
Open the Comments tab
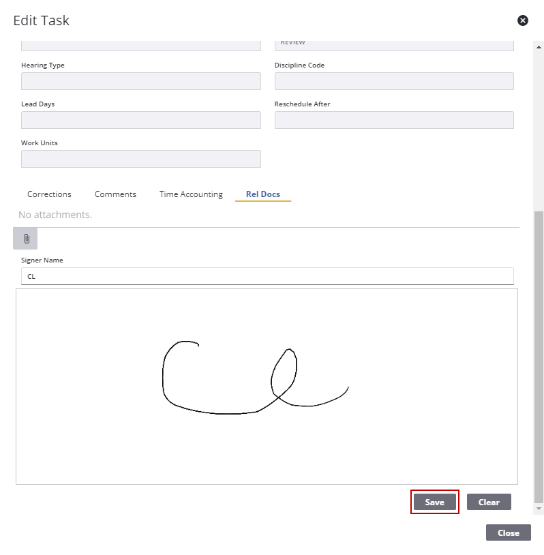[x=115, y=194]
